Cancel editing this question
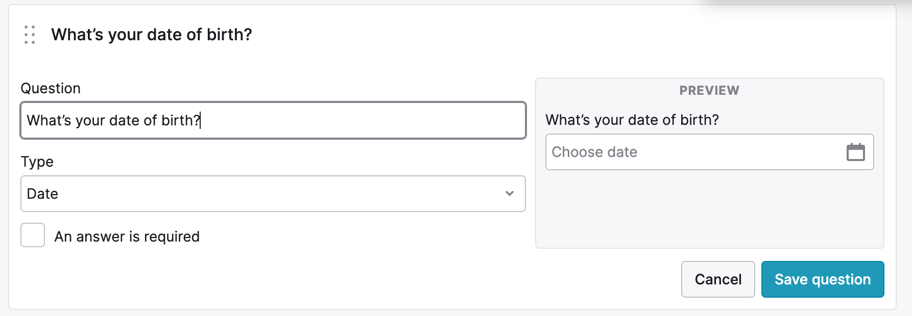912x316 pixels. 718,279
